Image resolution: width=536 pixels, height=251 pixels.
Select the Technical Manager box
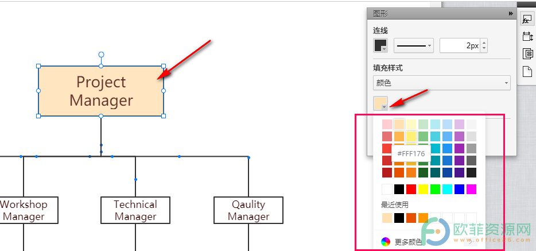pos(135,210)
